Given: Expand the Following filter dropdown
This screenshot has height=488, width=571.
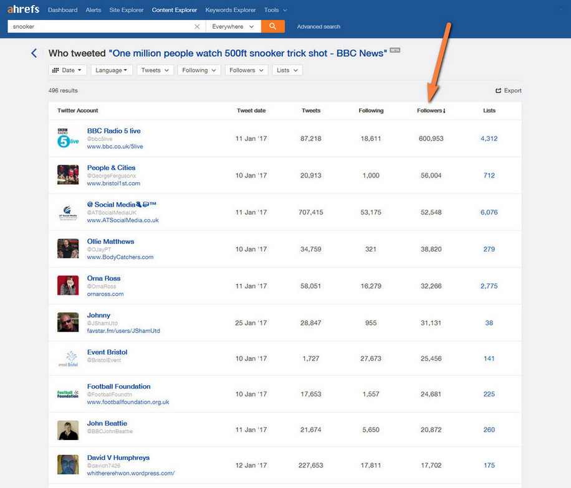Looking at the screenshot, I should [199, 70].
